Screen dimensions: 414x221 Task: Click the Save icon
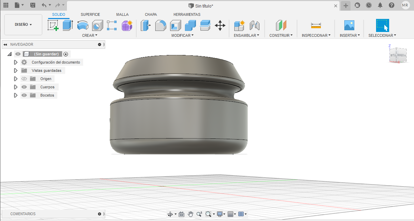coord(33,5)
